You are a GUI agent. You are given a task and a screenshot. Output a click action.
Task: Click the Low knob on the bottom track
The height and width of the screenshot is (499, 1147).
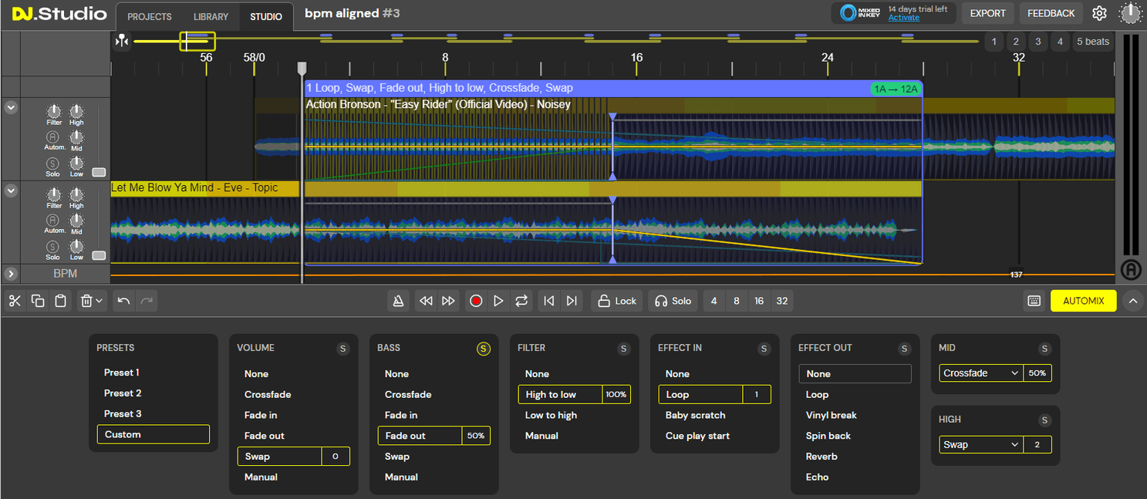76,246
